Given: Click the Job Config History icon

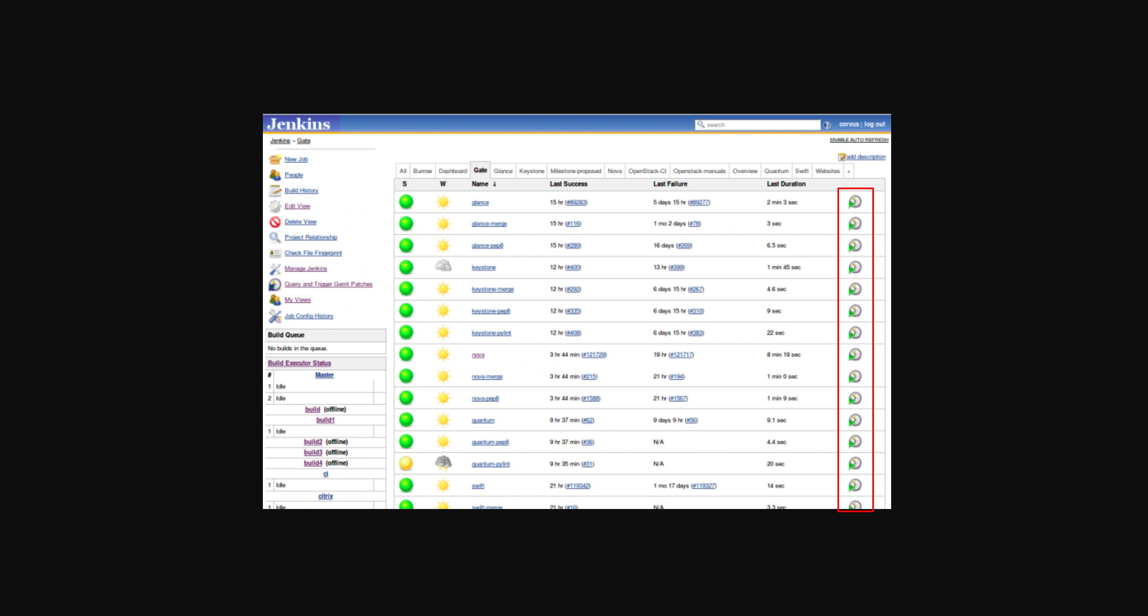Looking at the screenshot, I should (x=275, y=316).
